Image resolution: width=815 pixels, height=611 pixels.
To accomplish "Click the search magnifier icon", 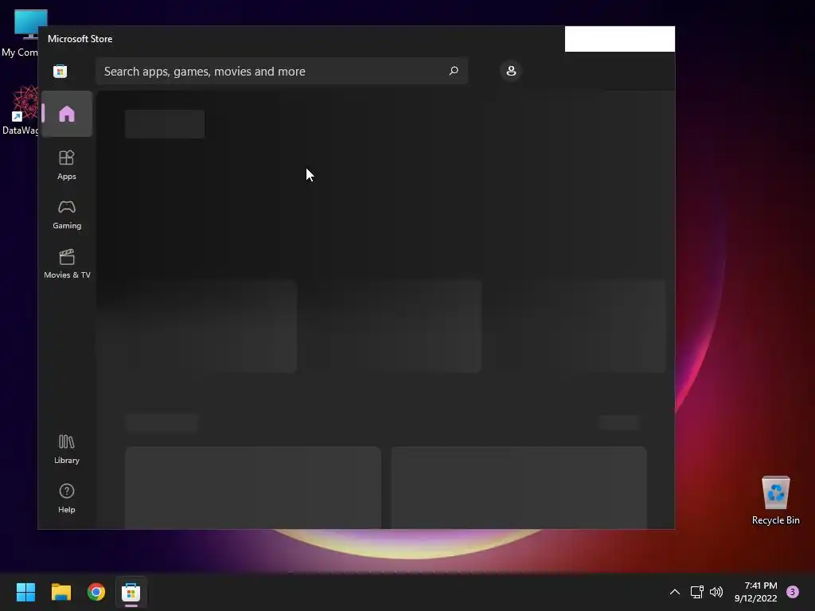I will (454, 71).
